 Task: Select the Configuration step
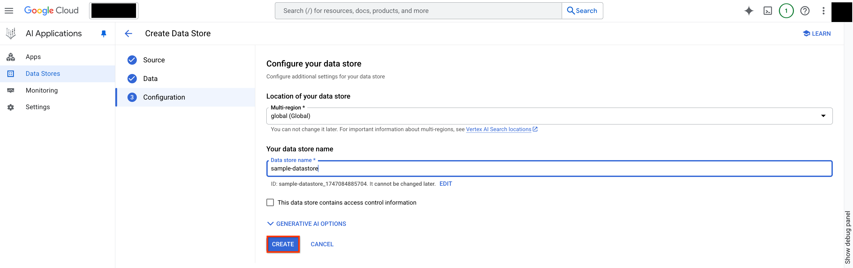(164, 97)
